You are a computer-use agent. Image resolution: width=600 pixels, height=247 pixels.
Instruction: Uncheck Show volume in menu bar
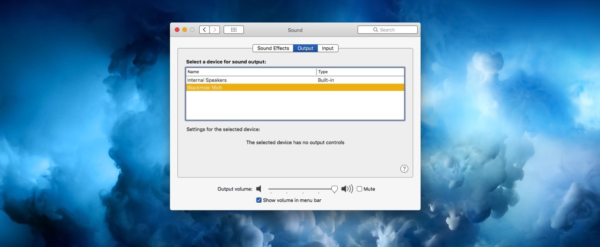[x=259, y=200]
